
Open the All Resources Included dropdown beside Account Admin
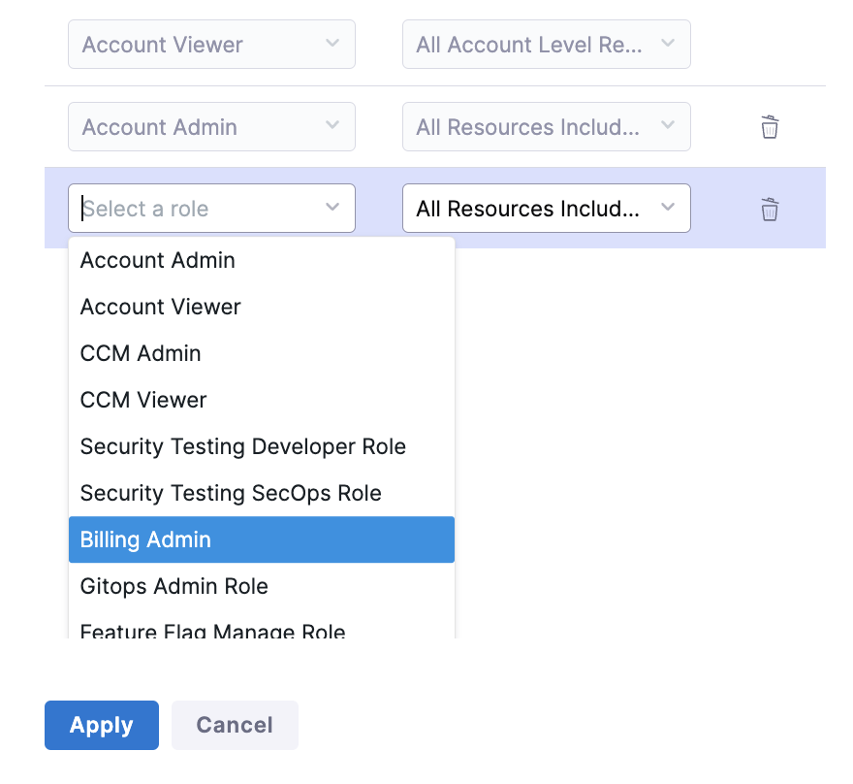546,126
